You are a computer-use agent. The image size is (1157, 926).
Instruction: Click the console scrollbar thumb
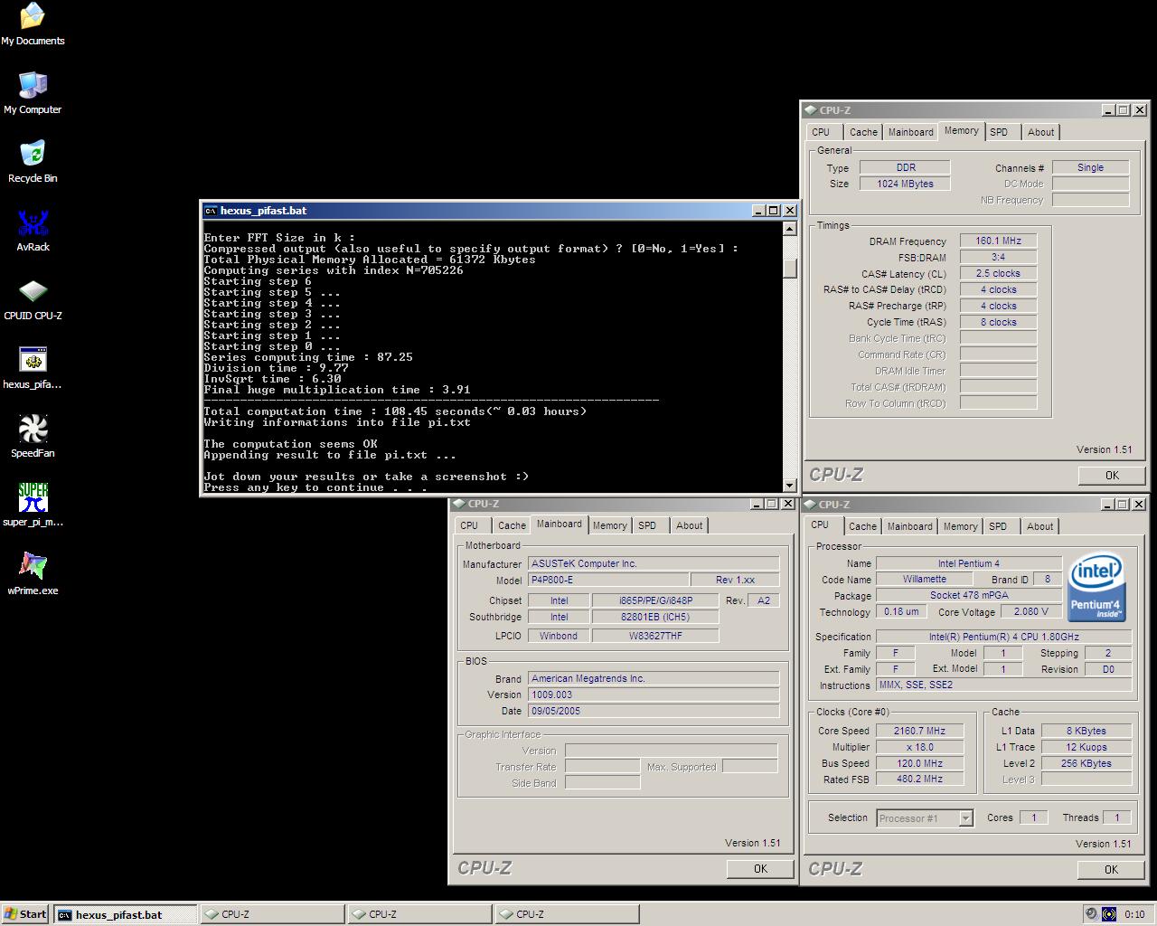tap(789, 269)
